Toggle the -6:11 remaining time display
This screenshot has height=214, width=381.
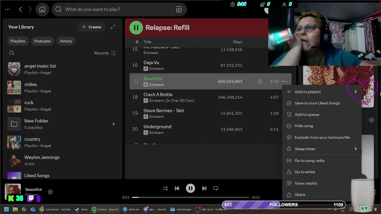[256, 197]
